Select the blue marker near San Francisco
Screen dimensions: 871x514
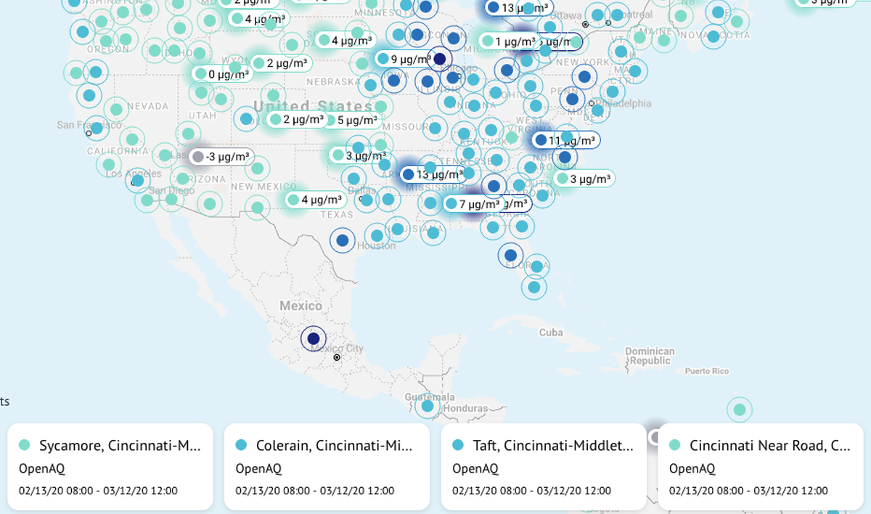pyautogui.click(x=96, y=127)
